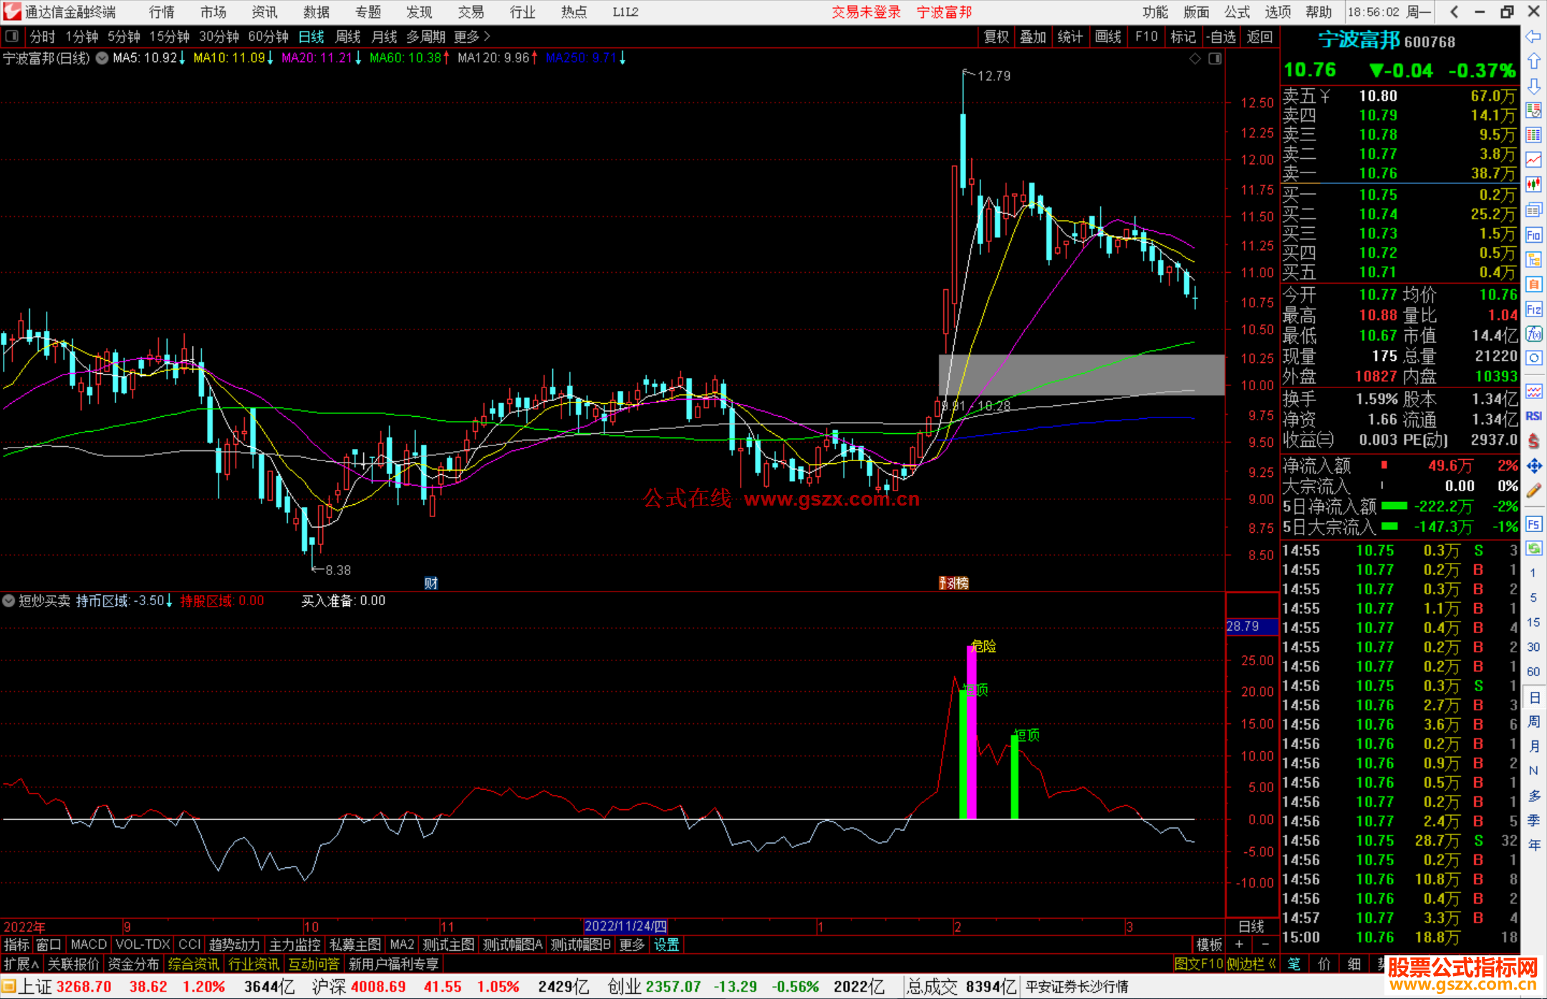The width and height of the screenshot is (1547, 999).
Task: Toggle the 短炒买卖 indicator round button
Action: coord(9,601)
